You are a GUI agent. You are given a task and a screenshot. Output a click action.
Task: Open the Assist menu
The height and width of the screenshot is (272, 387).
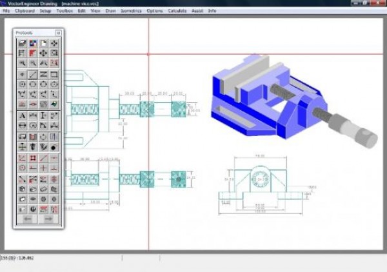197,11
